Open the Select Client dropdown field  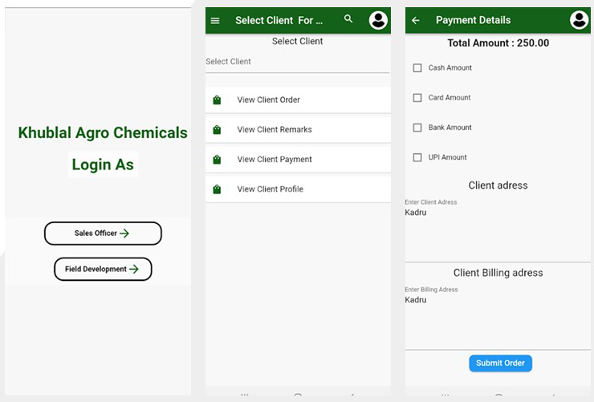[x=297, y=62]
